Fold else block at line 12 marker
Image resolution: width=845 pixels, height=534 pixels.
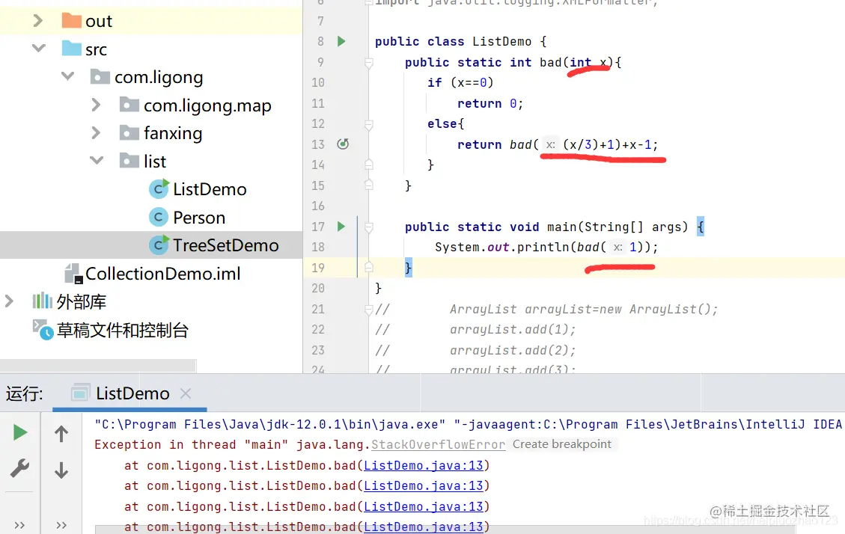[368, 125]
